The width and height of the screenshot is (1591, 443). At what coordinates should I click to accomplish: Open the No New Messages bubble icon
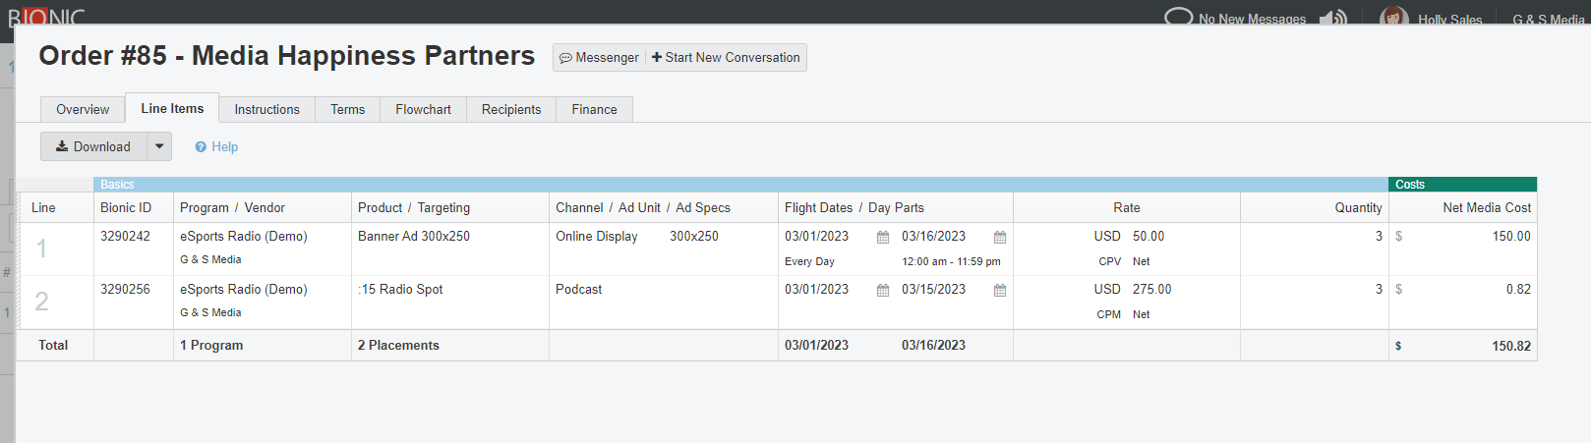click(1178, 17)
